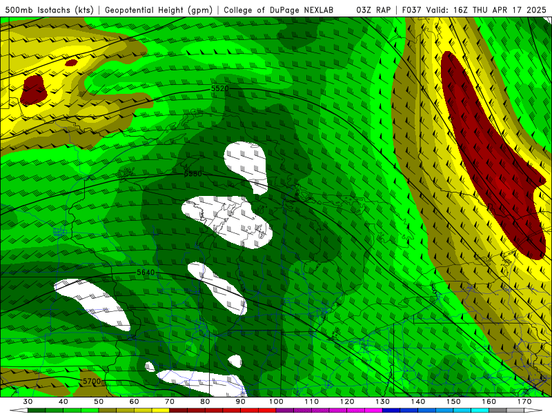Viewport: 552px width, 414px height.
Task: Click the dark gray swatch just after 160
Action: tap(497, 411)
